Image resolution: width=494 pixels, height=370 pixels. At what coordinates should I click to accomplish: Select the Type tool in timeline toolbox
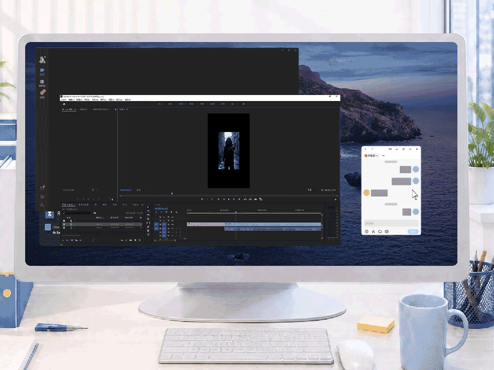(x=148, y=235)
